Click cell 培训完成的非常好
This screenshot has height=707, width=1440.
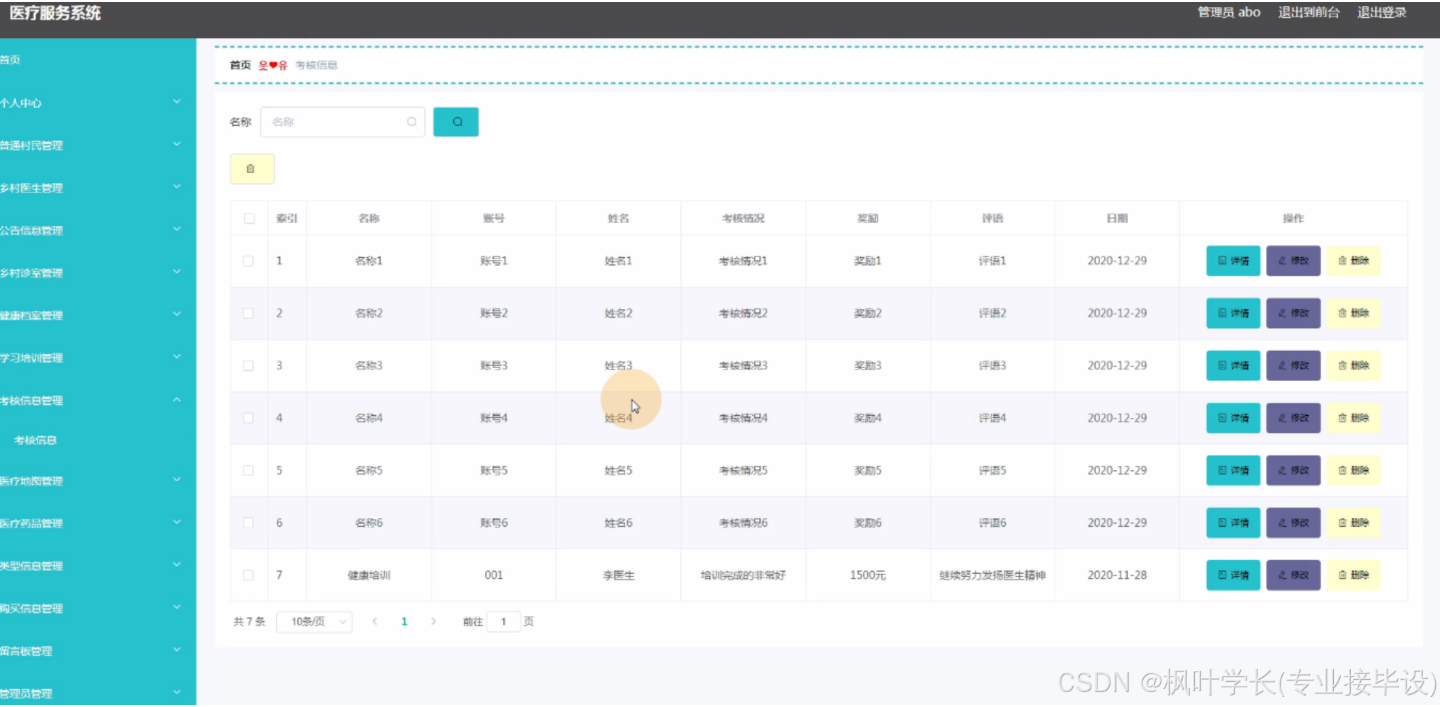743,575
